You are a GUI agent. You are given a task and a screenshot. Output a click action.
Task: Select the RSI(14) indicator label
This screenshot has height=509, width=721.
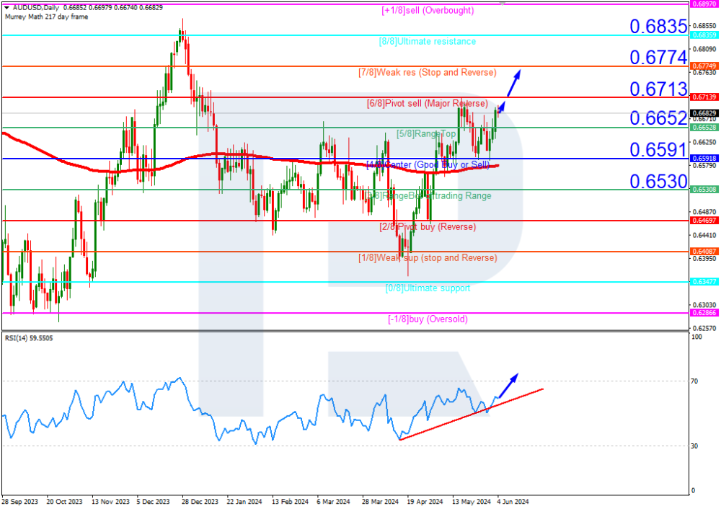click(30, 337)
